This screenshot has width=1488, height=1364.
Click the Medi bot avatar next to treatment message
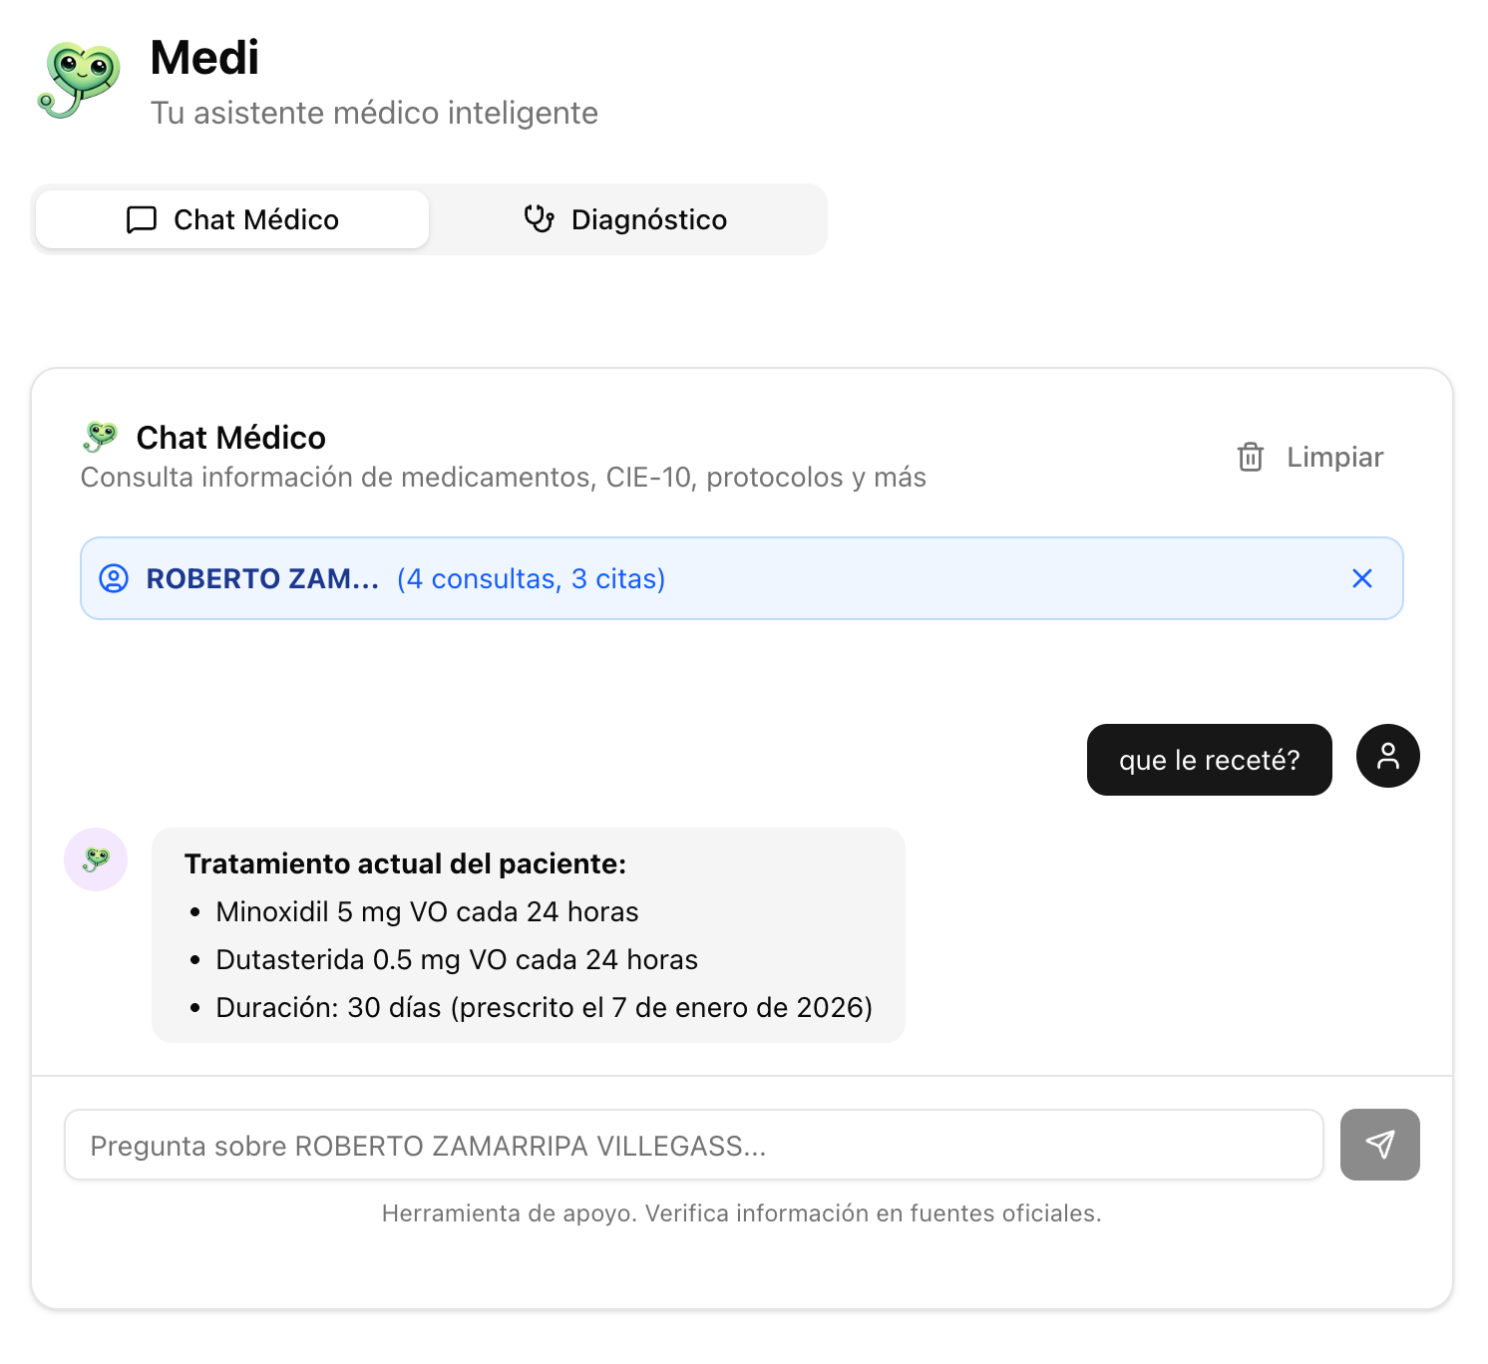point(96,858)
